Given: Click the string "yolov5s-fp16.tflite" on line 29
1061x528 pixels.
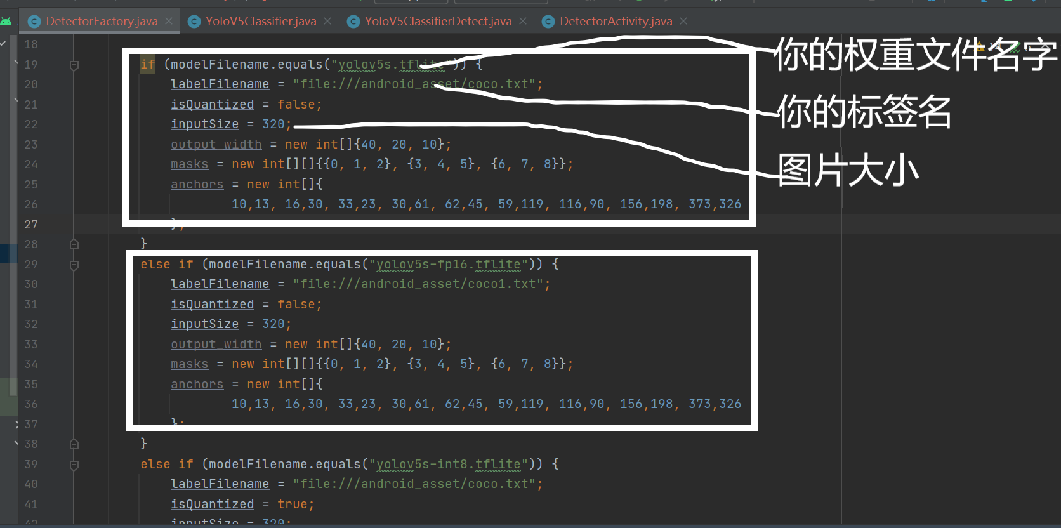Looking at the screenshot, I should pyautogui.click(x=448, y=264).
